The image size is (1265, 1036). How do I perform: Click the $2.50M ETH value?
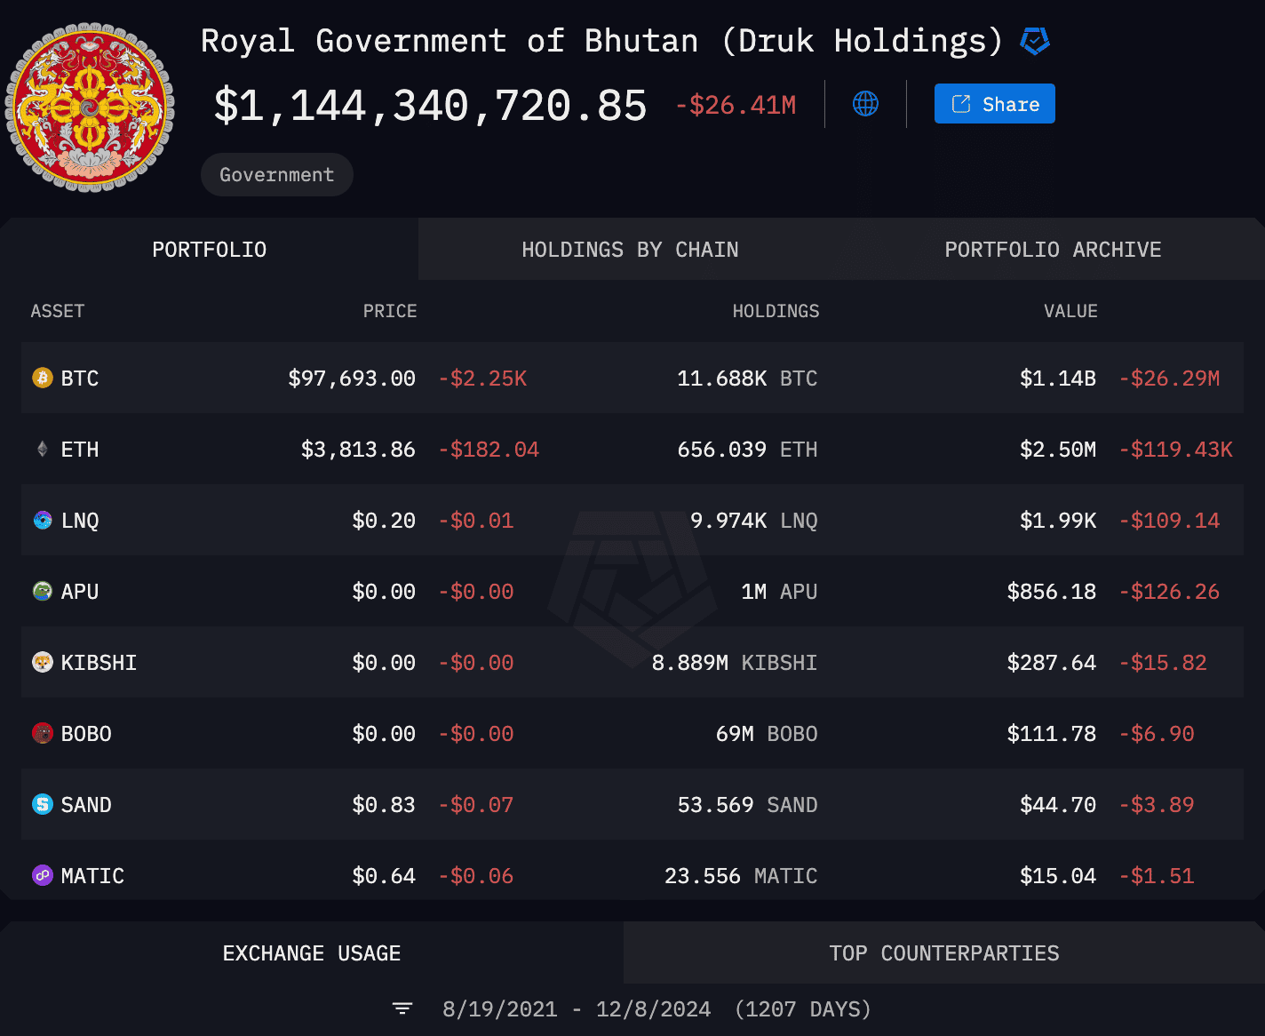[1058, 450]
